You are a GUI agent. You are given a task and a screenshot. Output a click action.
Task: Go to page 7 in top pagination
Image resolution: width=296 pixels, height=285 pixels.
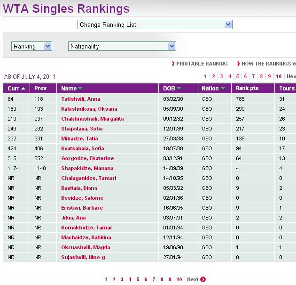point(253,76)
